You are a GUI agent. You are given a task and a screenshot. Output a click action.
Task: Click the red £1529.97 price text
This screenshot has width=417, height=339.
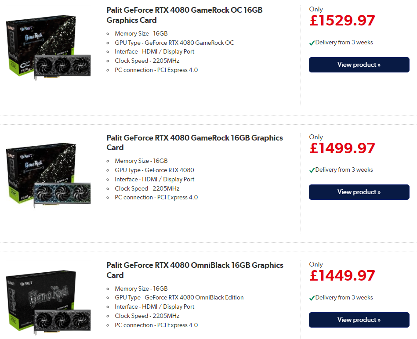(x=342, y=20)
